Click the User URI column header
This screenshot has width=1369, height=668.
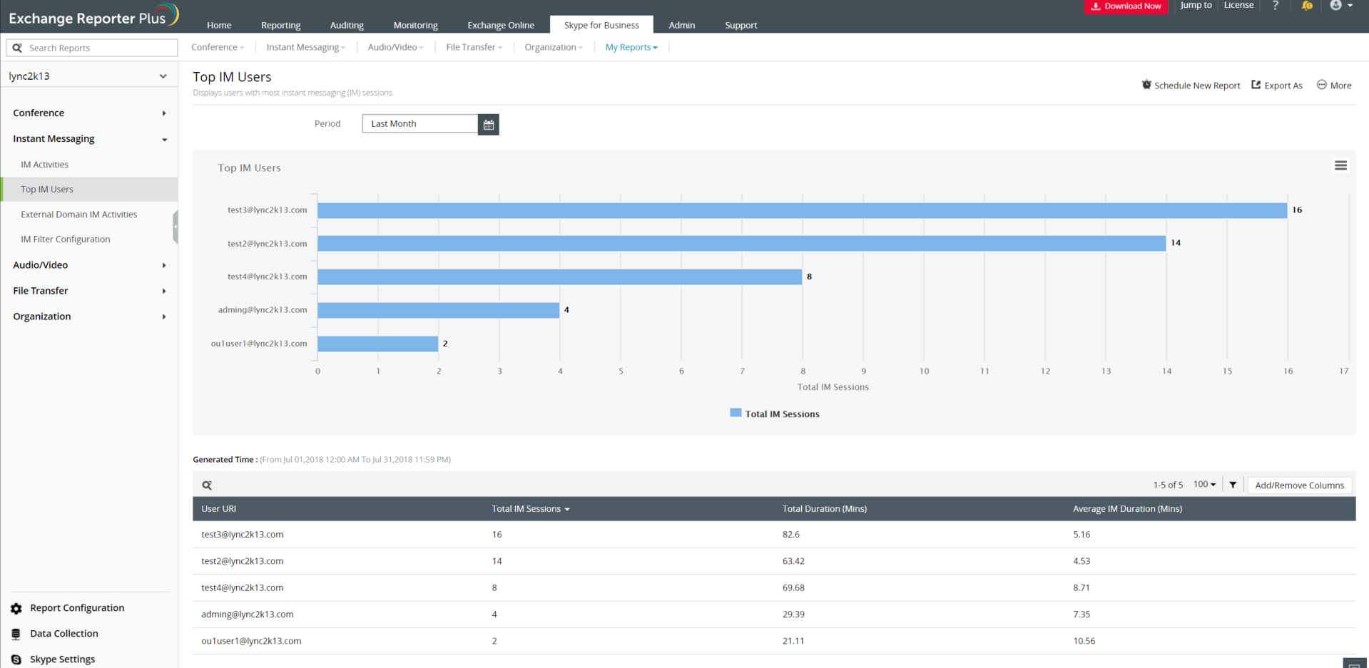(219, 509)
